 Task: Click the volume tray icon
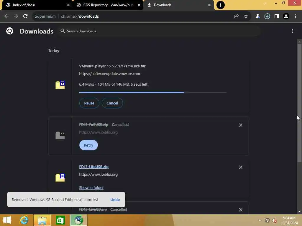tap(274, 220)
